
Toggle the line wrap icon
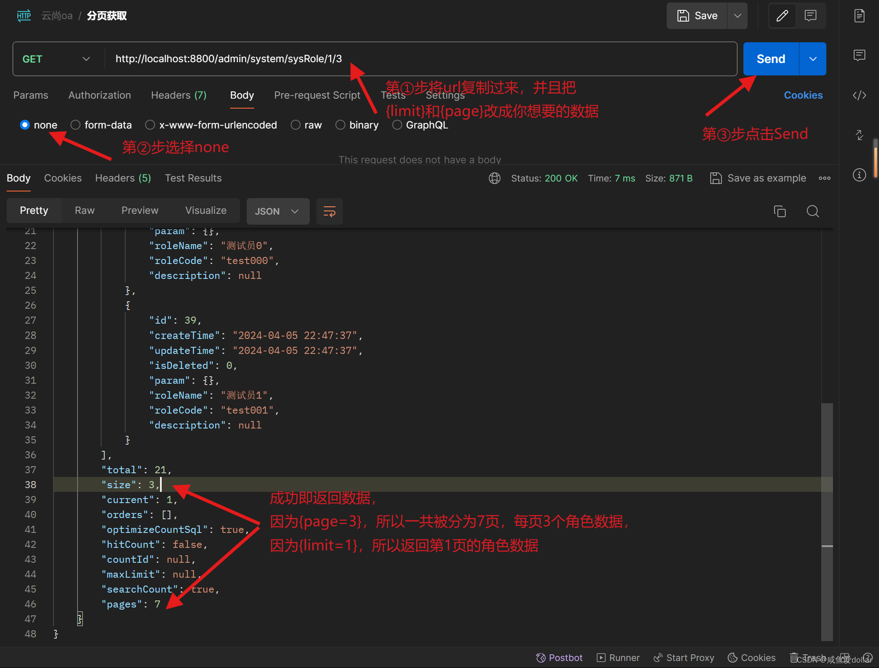[329, 211]
